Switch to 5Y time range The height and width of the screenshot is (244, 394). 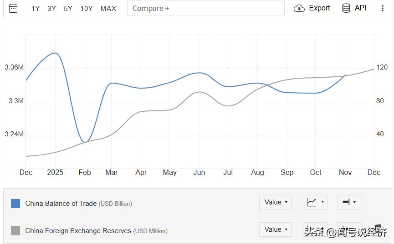[68, 8]
